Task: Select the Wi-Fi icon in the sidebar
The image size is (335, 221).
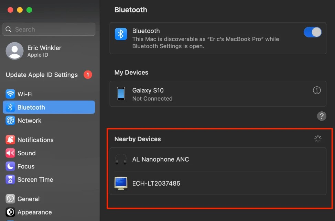Action: 10,93
